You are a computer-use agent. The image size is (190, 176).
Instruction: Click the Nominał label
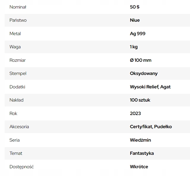pos(18,7)
